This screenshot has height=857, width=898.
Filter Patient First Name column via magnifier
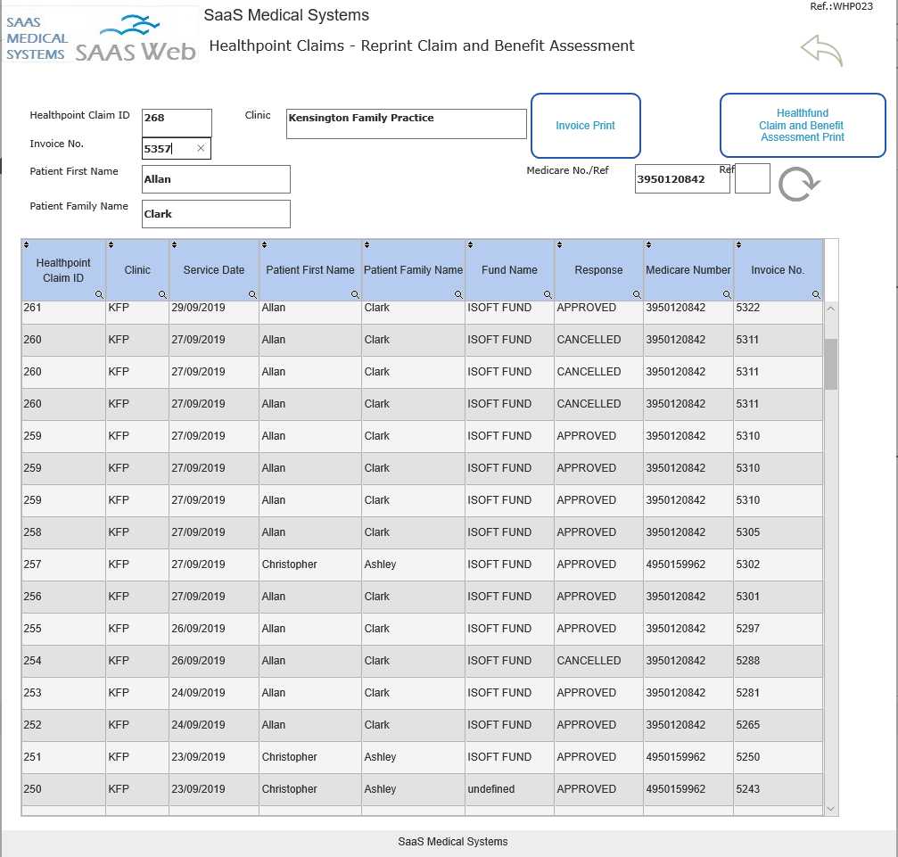pos(355,294)
